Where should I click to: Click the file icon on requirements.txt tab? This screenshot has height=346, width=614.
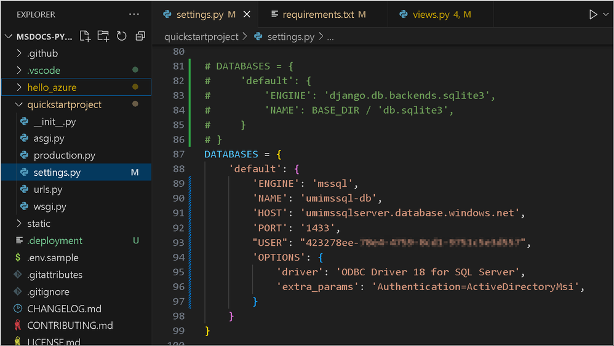click(275, 15)
